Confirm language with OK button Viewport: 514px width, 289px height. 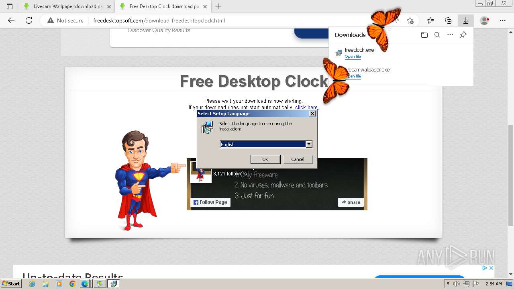(x=265, y=159)
